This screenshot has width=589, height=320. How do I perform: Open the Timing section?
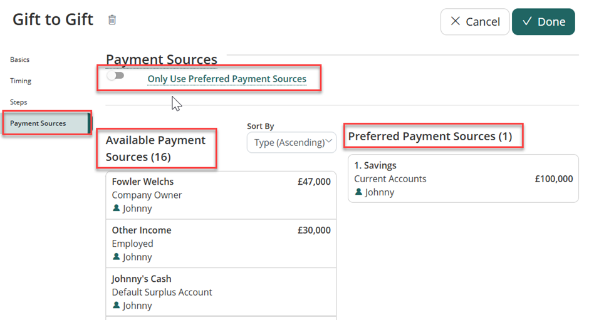click(x=21, y=81)
